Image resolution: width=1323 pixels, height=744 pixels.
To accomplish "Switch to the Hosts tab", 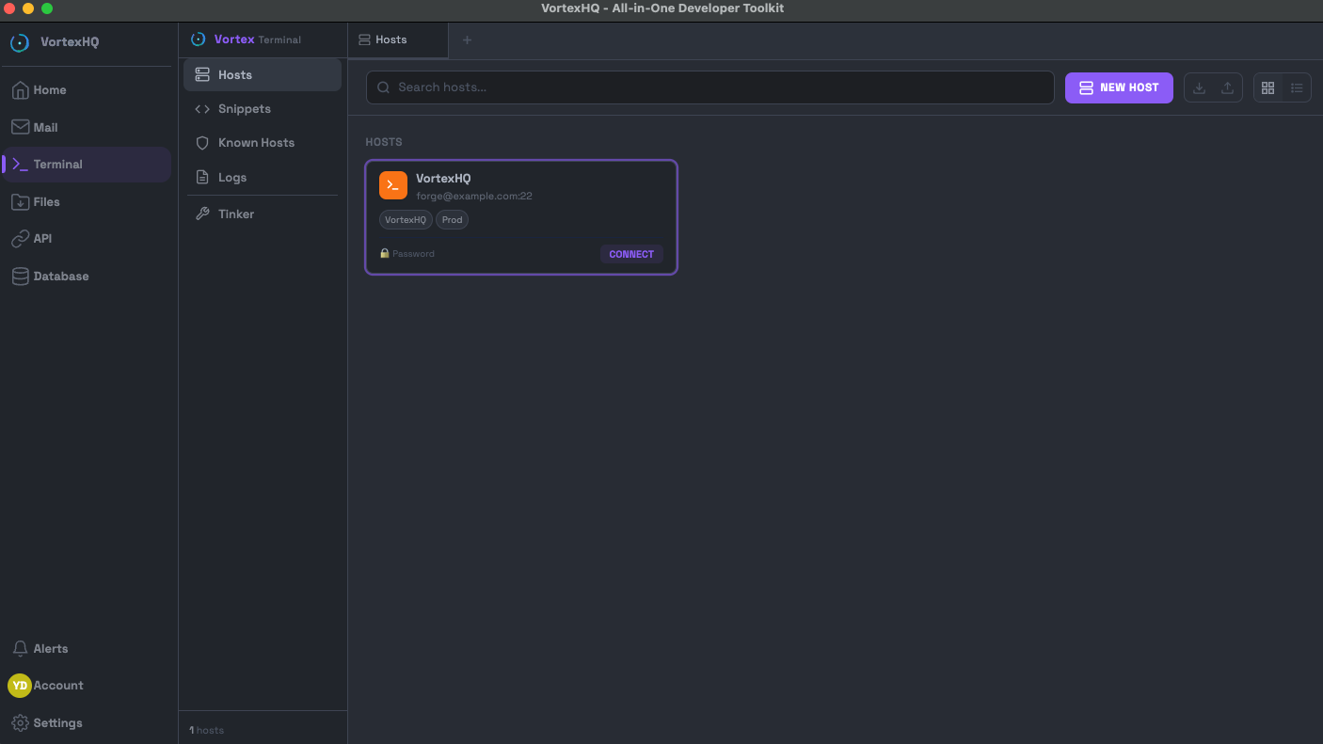I will (389, 40).
